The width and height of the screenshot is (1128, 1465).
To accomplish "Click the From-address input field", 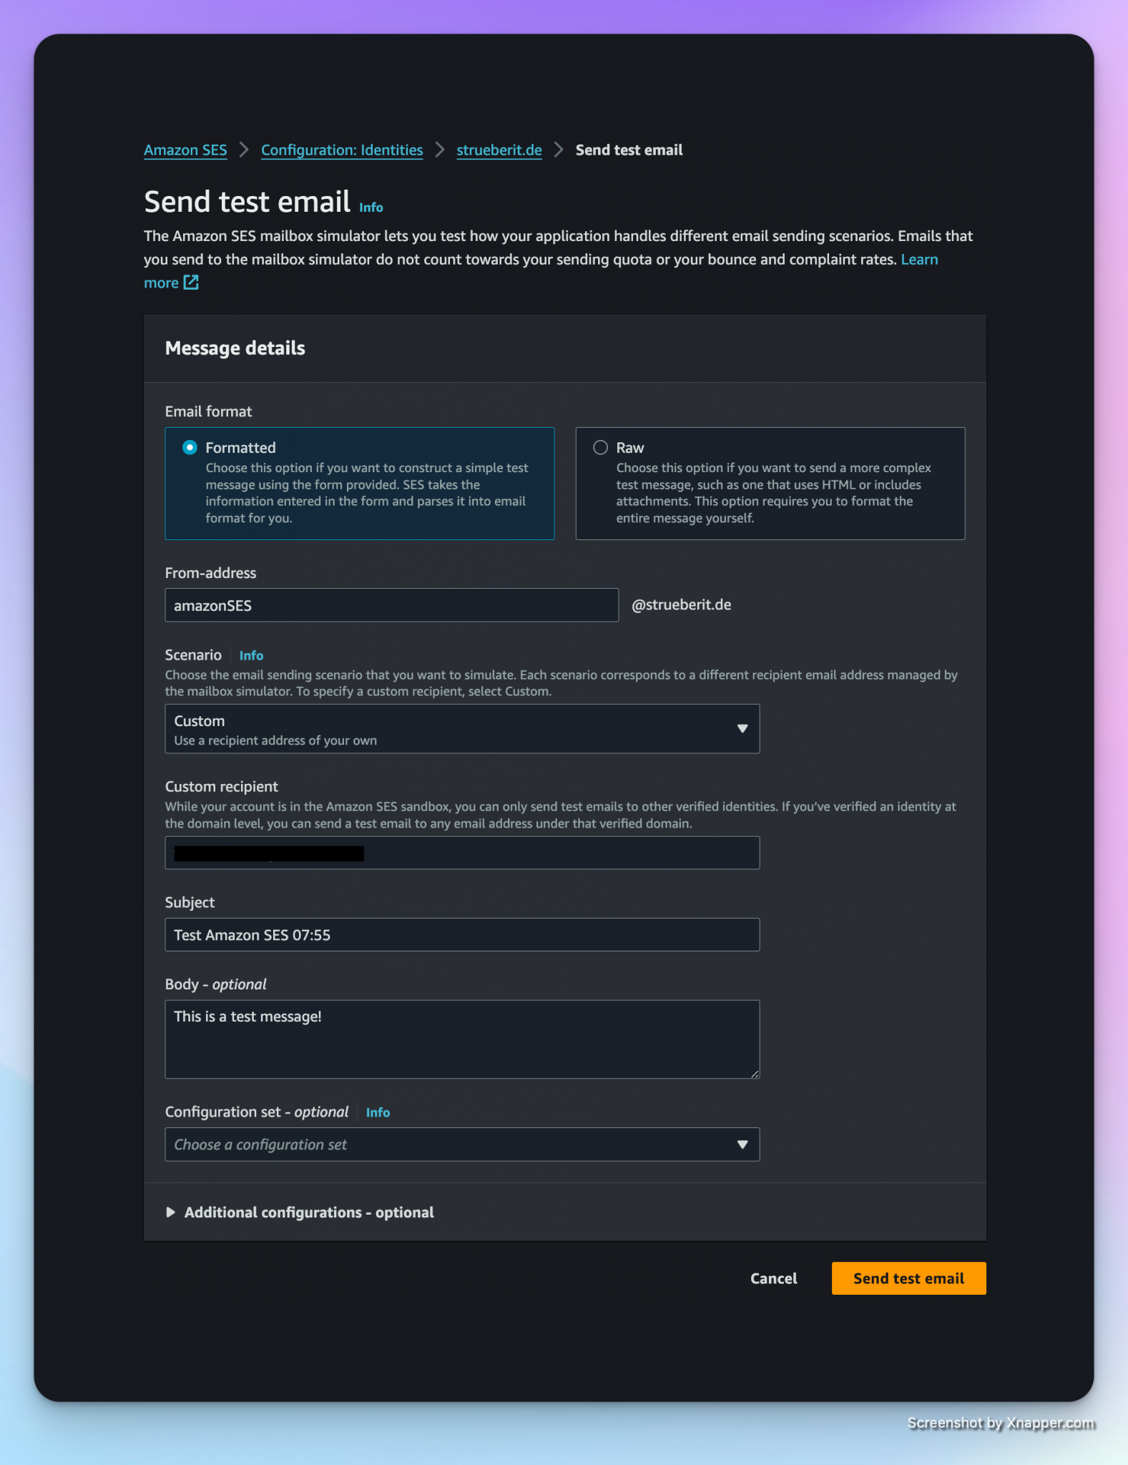I will click(391, 605).
